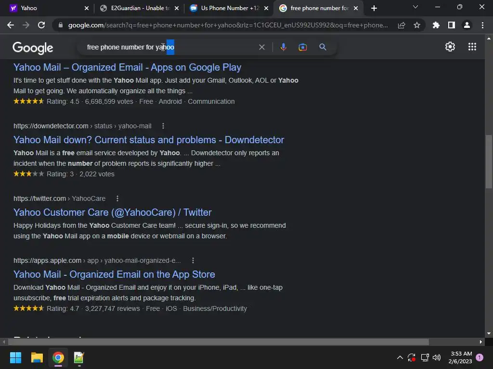Click the magnifier search button
The width and height of the screenshot is (493, 369).
323,47
